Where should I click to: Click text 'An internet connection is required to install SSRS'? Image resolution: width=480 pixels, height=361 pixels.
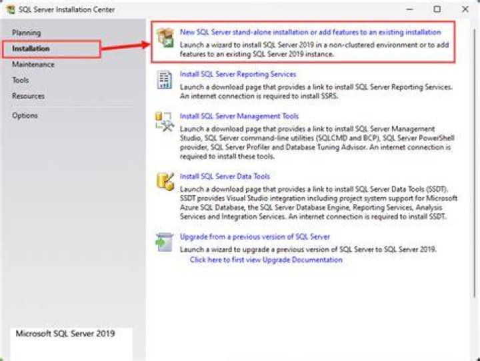pos(259,96)
